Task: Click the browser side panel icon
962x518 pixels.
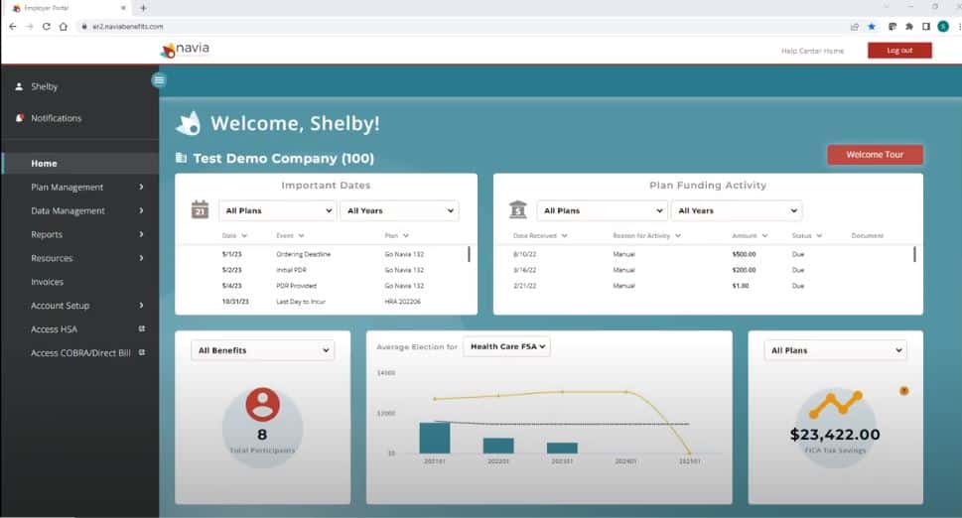Action: (926, 27)
